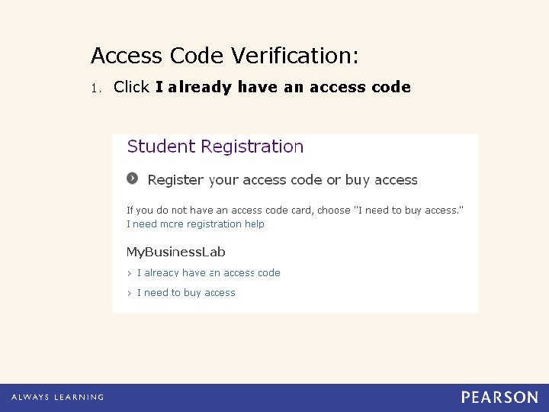
Task: Click the PEARSON logo in the footer
Action: [499, 398]
